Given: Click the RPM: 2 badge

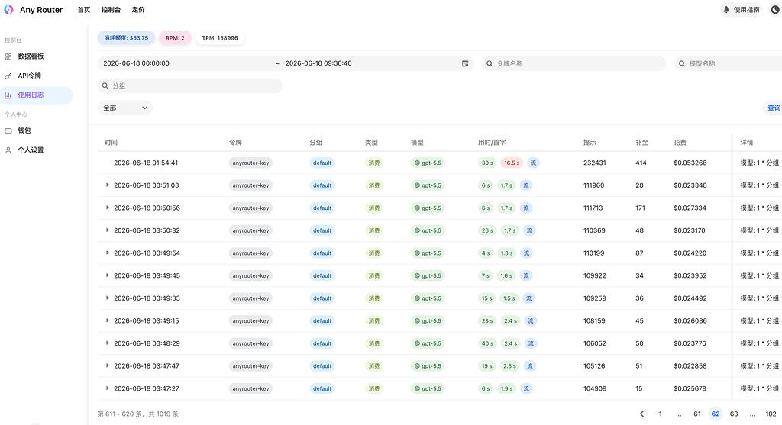Looking at the screenshot, I should 175,38.
